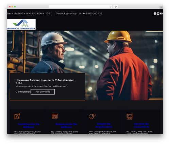Close the browser window with red button
170x144 pixels.
coord(10,7)
